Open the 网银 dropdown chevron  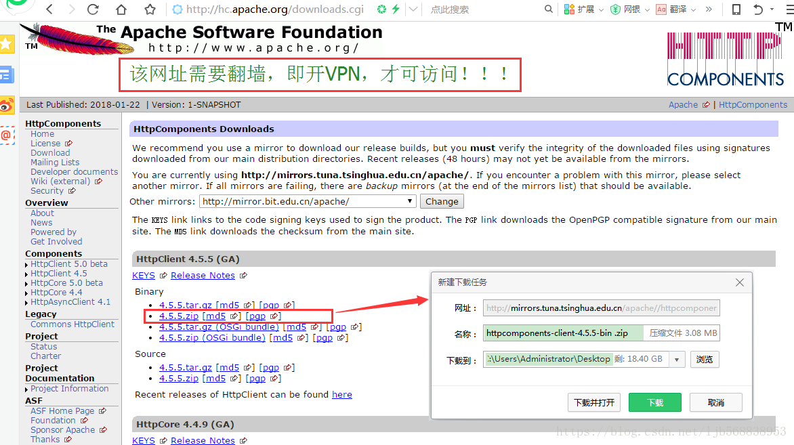click(x=647, y=9)
